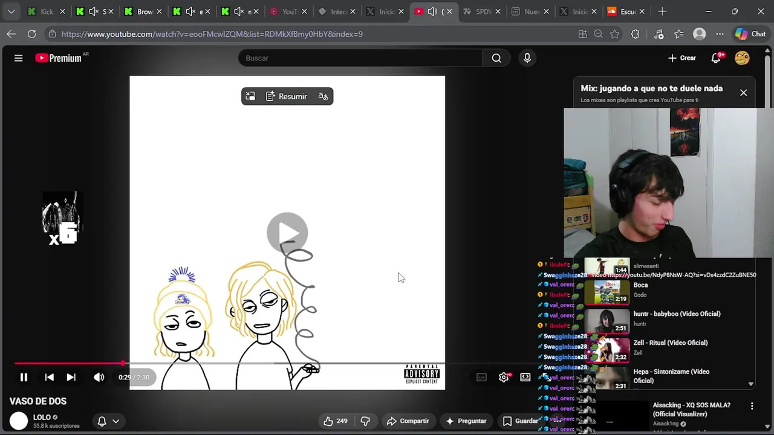Image resolution: width=774 pixels, height=435 pixels.
Task: Skip to next video in player
Action: pos(71,377)
